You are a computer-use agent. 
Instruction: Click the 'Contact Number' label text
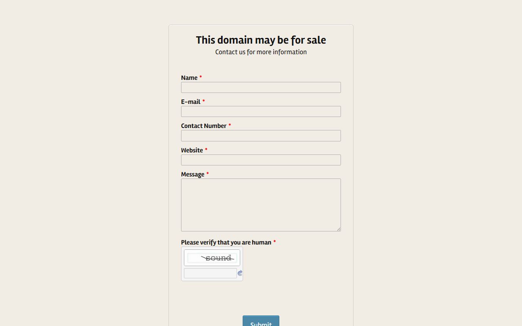[x=203, y=126]
